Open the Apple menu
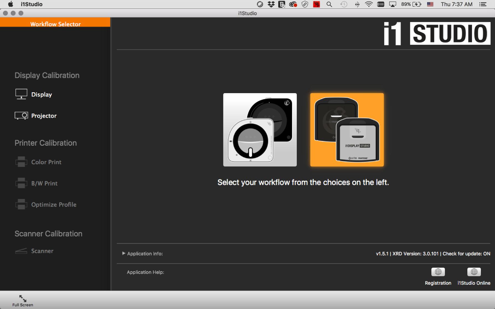The image size is (495, 309). pos(10,4)
